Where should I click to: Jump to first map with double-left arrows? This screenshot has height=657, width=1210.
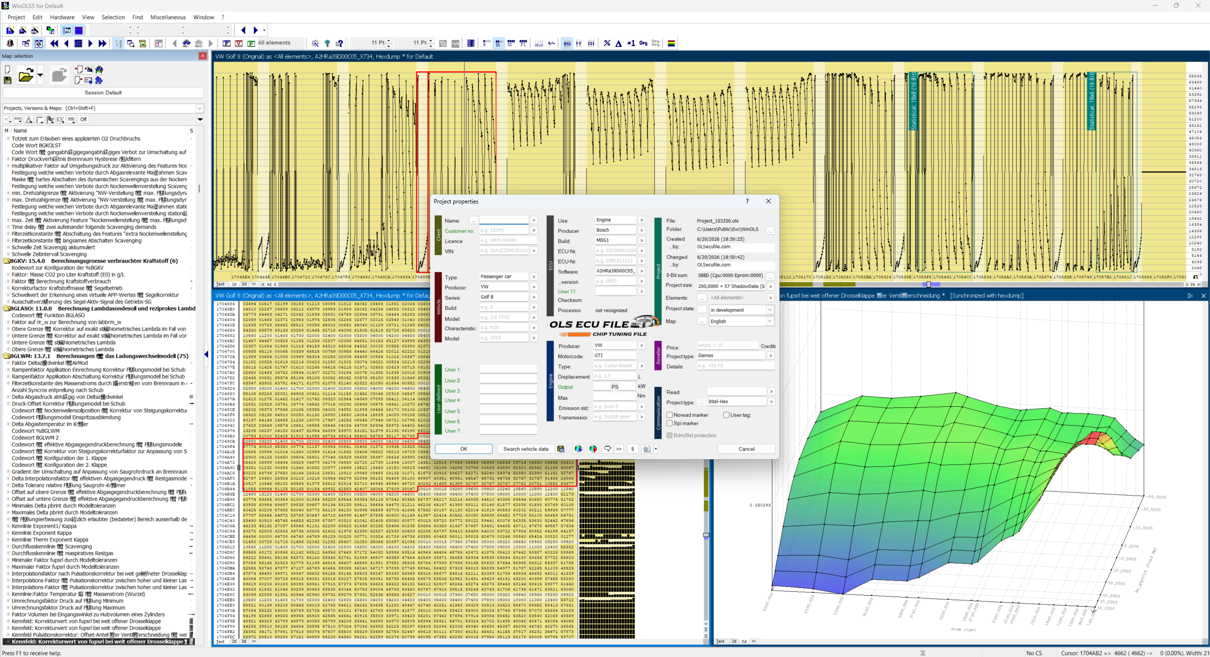(54, 43)
